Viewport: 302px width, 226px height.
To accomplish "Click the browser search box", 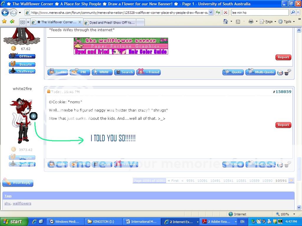I will pyautogui.click(x=260, y=13).
